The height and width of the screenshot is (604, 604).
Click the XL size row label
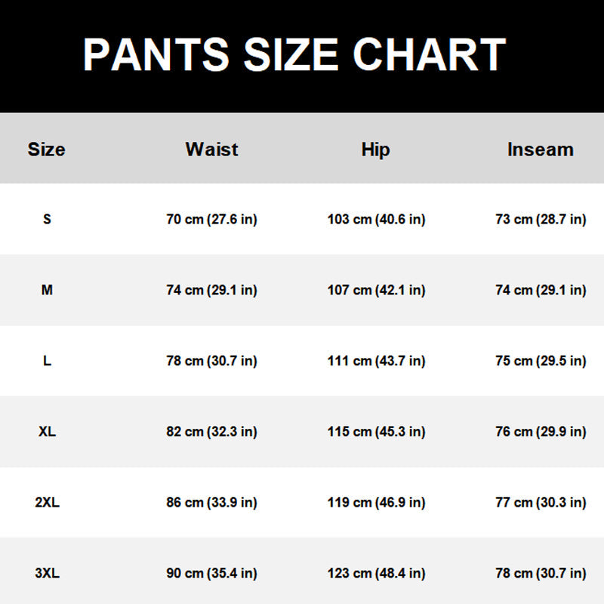[47, 432]
